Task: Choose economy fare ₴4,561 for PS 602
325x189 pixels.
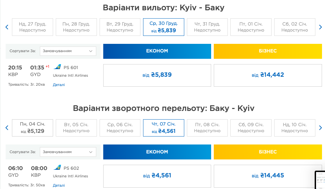Action: pyautogui.click(x=157, y=175)
